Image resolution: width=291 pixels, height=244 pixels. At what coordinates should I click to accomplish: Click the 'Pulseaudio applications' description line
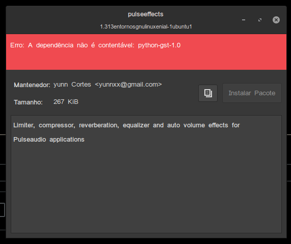click(x=49, y=140)
